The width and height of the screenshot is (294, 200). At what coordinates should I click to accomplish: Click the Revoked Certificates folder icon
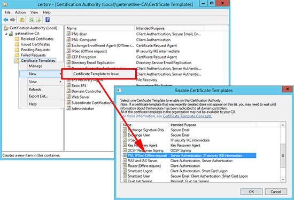coord(17,39)
